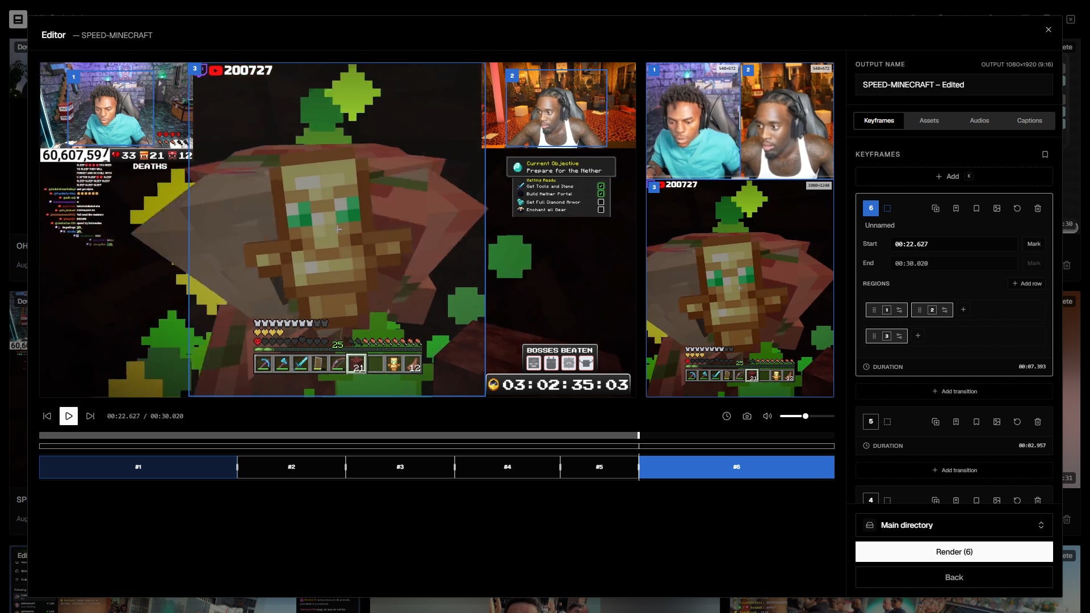Image resolution: width=1090 pixels, height=613 pixels.
Task: Click the Back button
Action: [954, 577]
